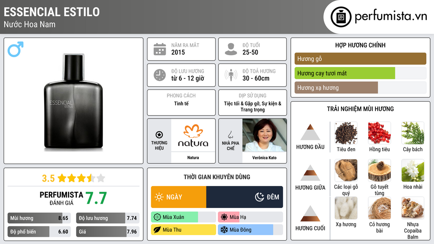
Task: Click the từ 6 - 12 giờ value
Action: 188,78
